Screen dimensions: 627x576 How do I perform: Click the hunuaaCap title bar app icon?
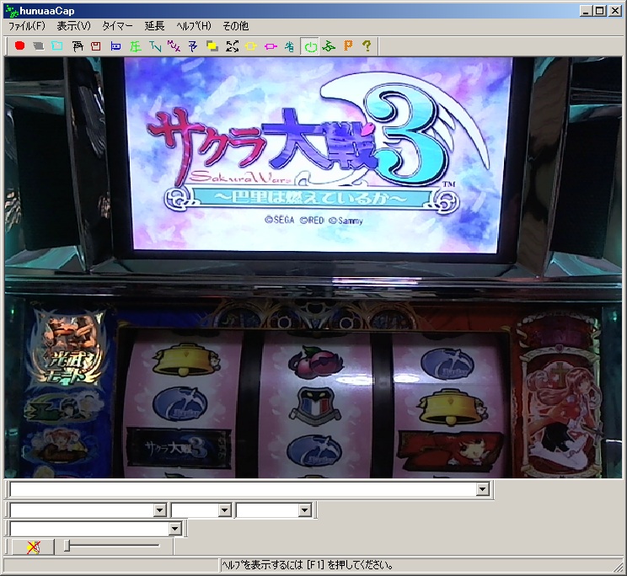[12, 12]
